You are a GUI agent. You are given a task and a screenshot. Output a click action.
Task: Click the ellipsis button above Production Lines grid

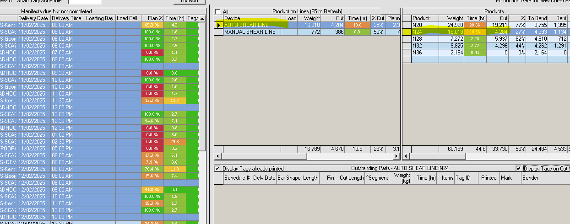click(x=390, y=11)
